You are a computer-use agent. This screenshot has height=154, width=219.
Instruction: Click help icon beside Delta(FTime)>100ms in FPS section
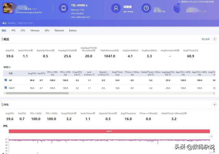point(185,113)
